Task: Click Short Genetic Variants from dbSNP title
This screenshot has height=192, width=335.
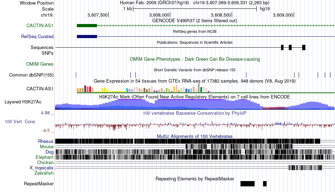Action: tap(195, 70)
